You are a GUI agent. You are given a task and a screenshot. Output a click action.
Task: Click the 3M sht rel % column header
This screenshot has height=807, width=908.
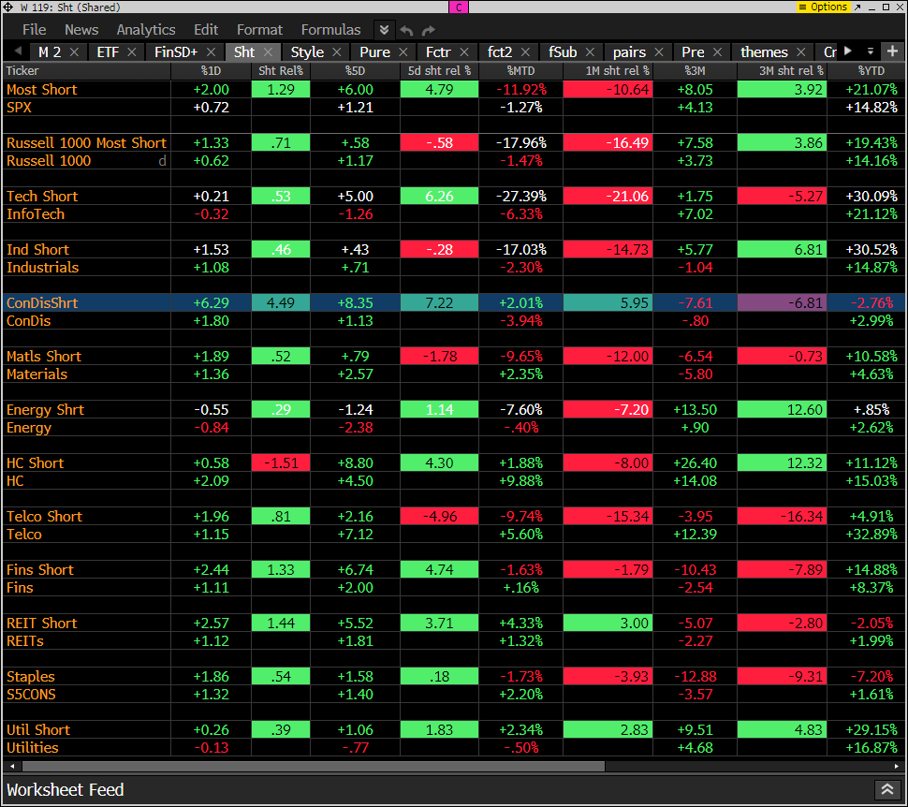pos(782,70)
